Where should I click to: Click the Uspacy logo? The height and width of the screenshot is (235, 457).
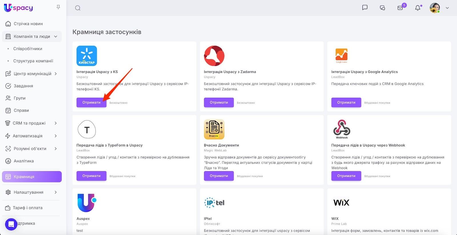tap(19, 8)
